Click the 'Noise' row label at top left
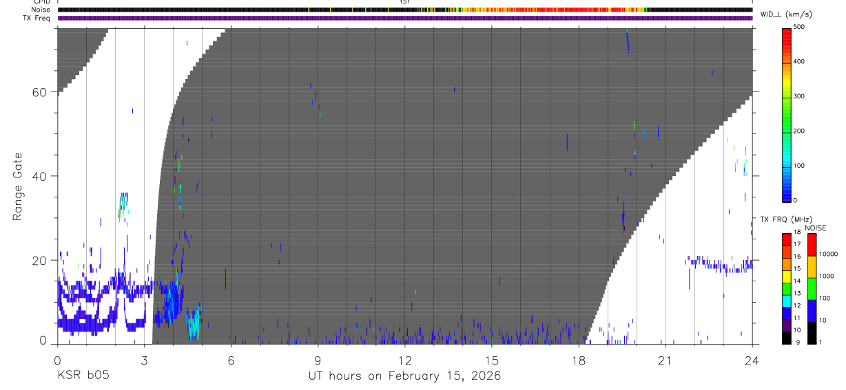Image resolution: width=846 pixels, height=390 pixels. pos(41,10)
